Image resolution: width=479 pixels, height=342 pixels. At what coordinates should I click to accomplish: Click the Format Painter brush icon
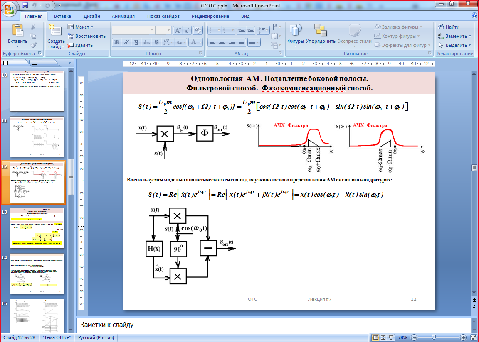tap(34, 45)
